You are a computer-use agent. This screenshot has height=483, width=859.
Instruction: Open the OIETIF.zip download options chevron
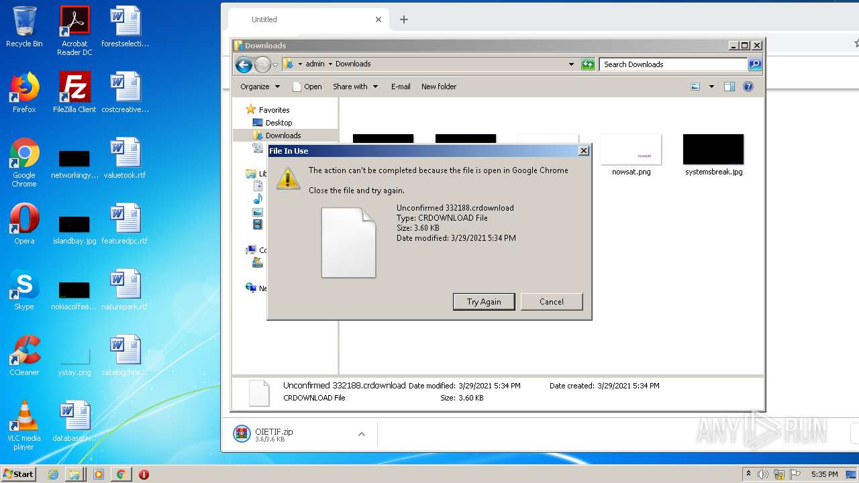362,434
